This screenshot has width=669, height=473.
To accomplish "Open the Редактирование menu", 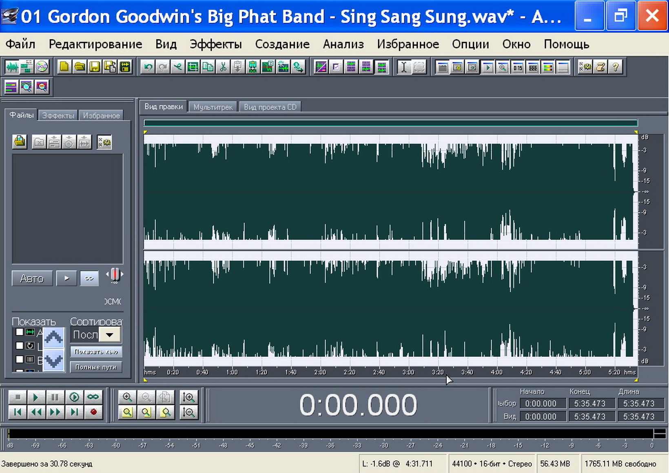I will tap(95, 44).
